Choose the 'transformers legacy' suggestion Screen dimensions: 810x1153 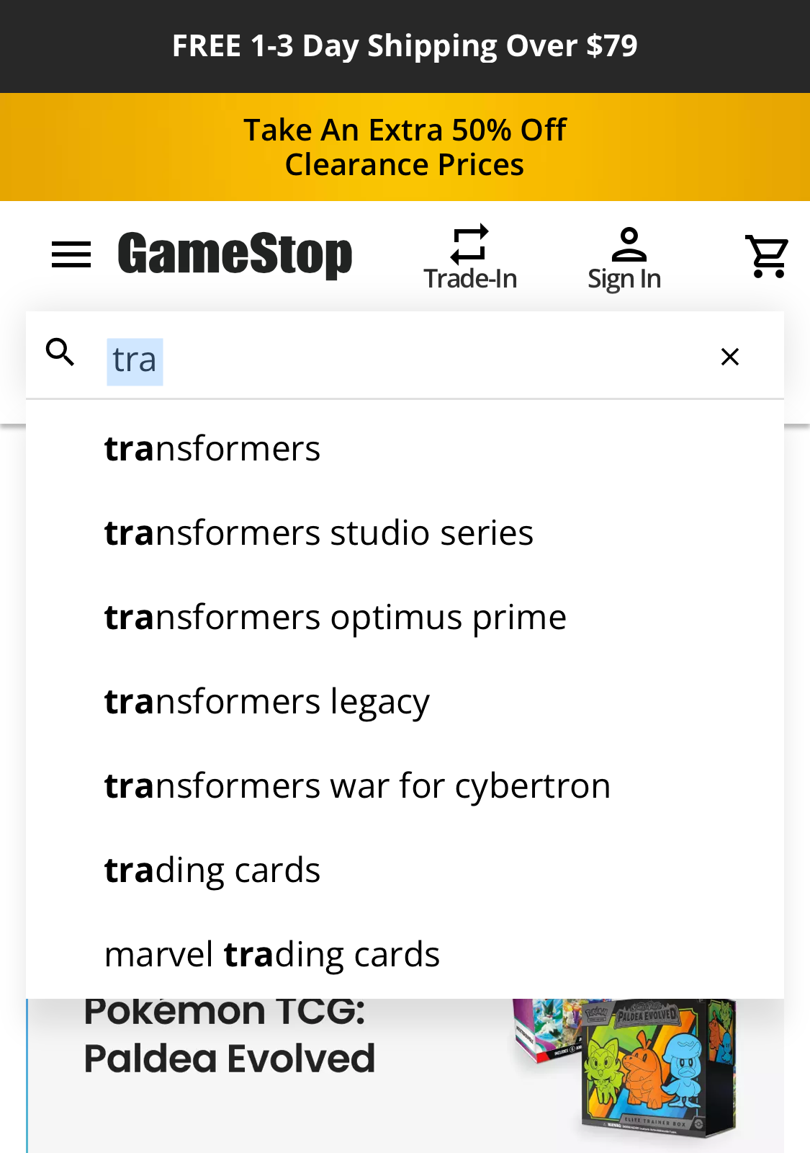click(x=266, y=700)
